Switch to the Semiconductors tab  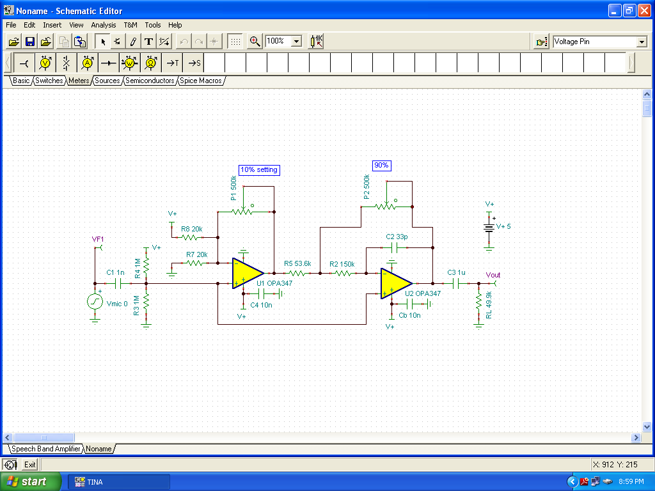pos(150,81)
